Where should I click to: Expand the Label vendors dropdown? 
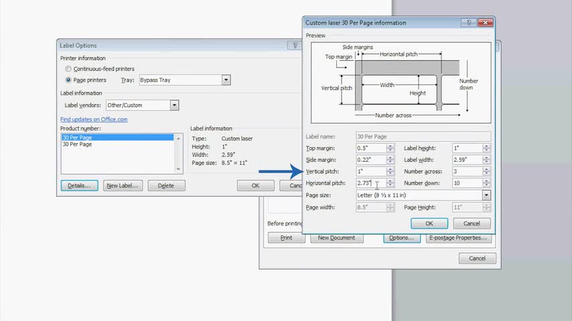tap(174, 105)
